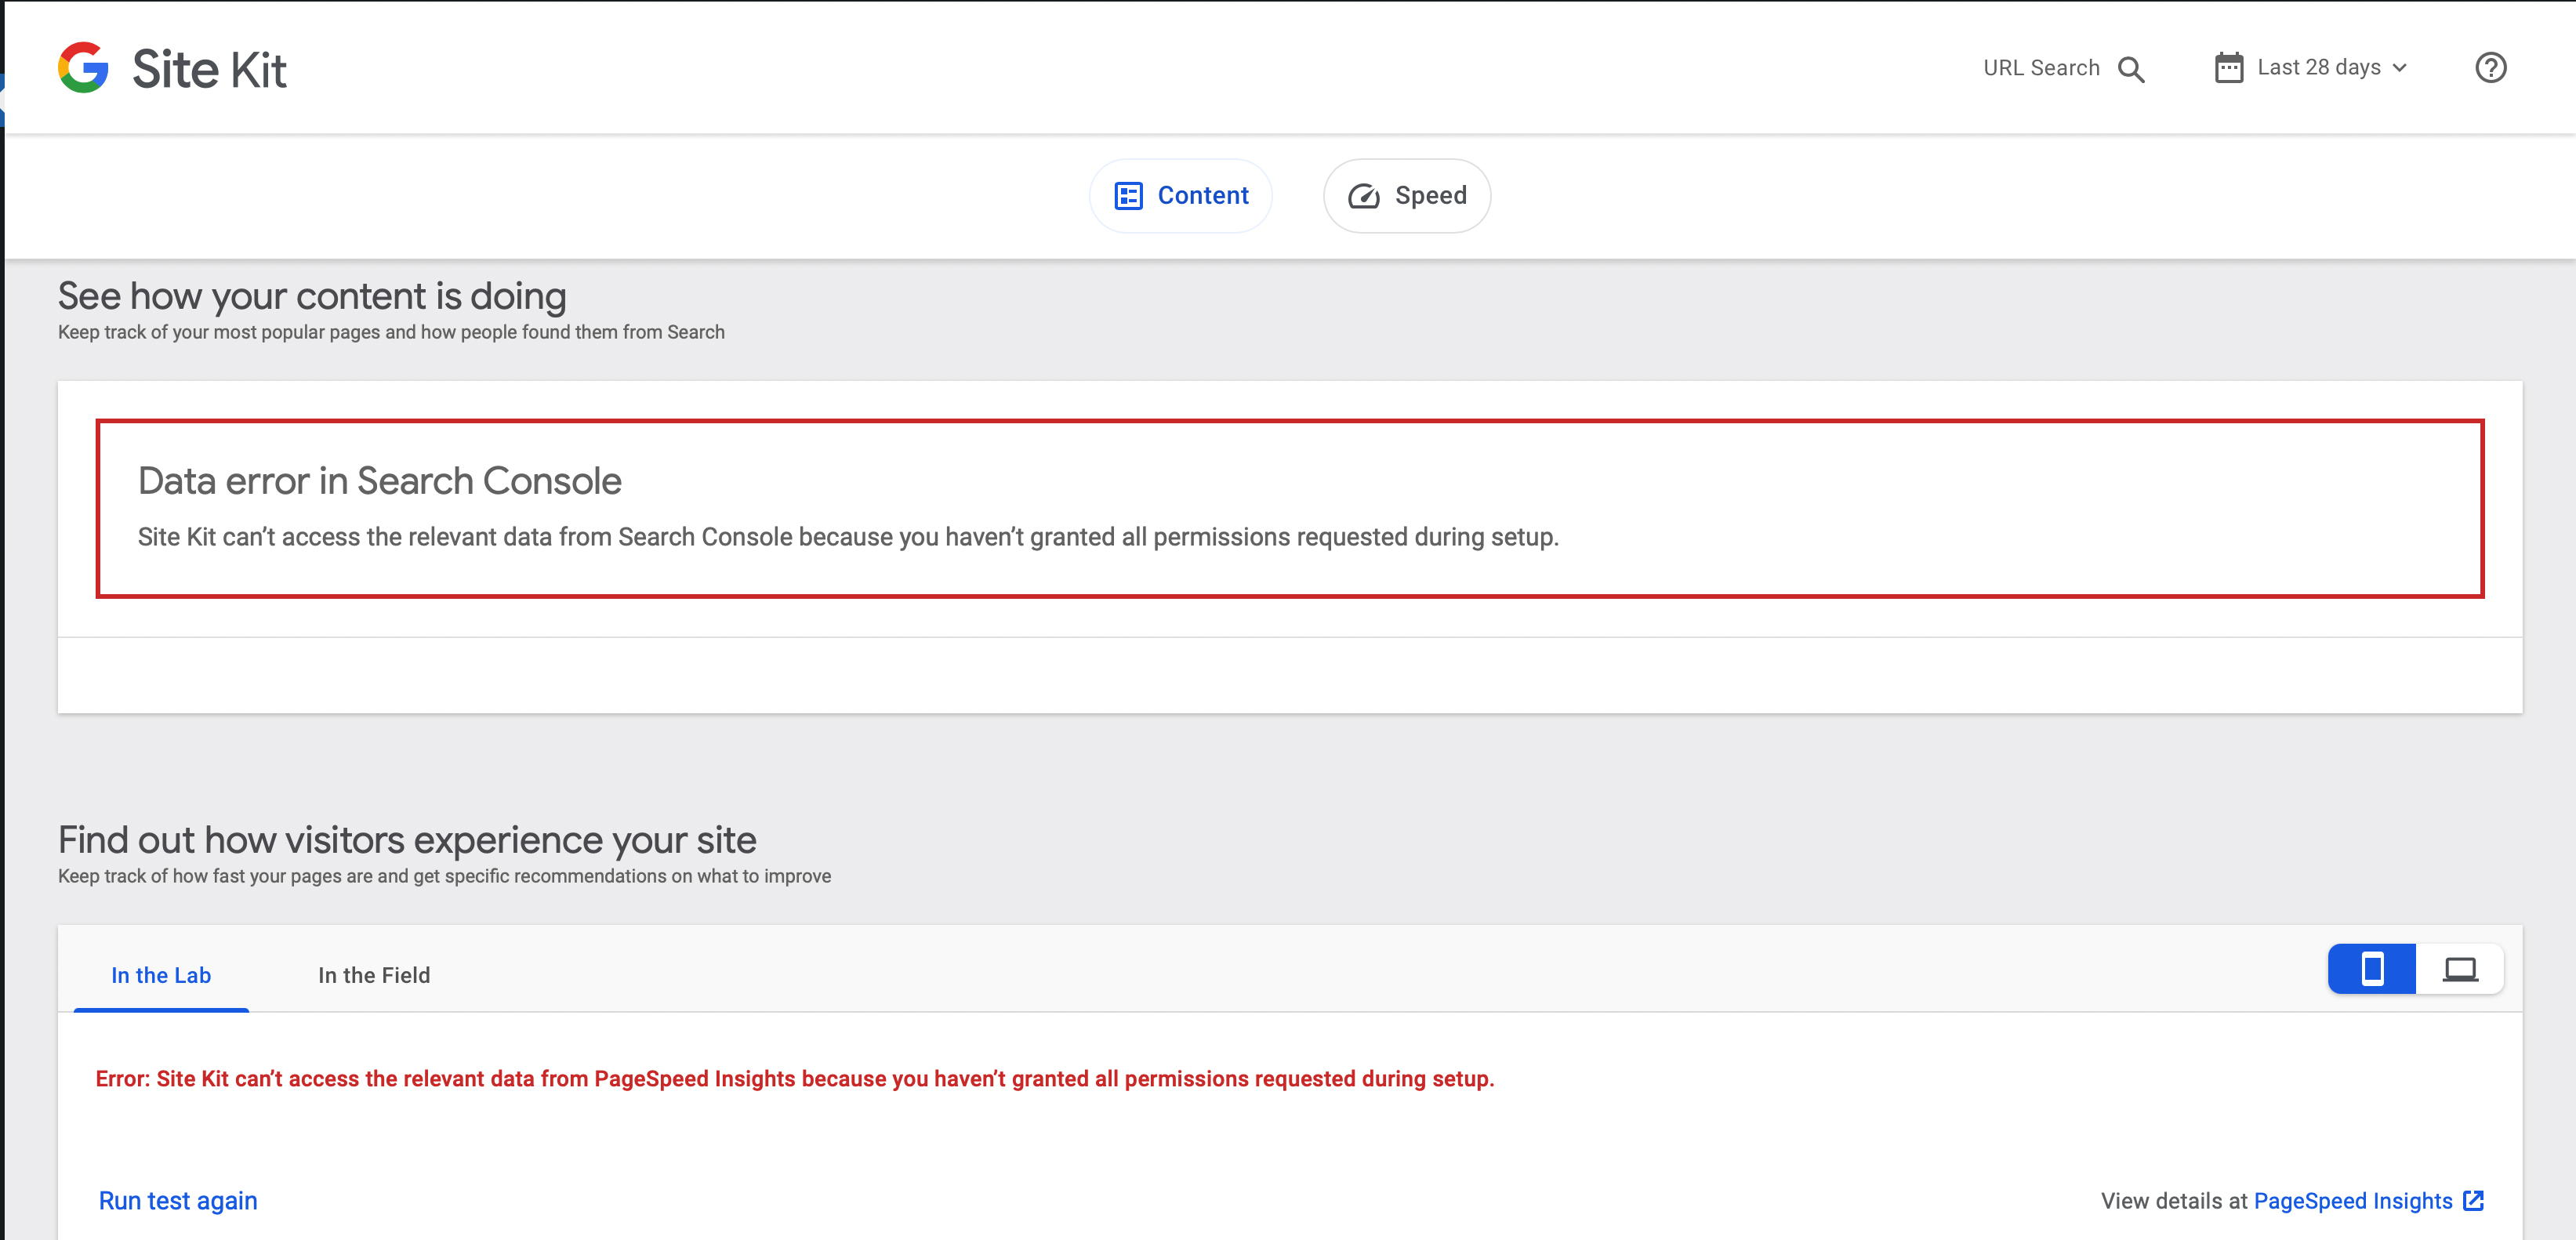
Task: Click the chevron arrow next to Last 28 days
Action: 2400,68
